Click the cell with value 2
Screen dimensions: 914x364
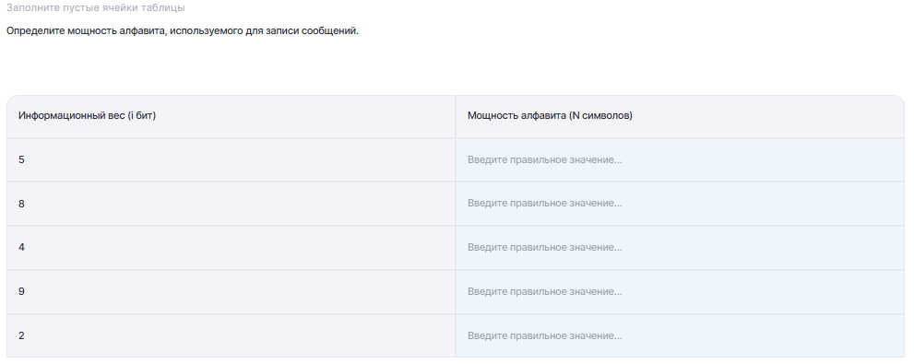(x=231, y=336)
